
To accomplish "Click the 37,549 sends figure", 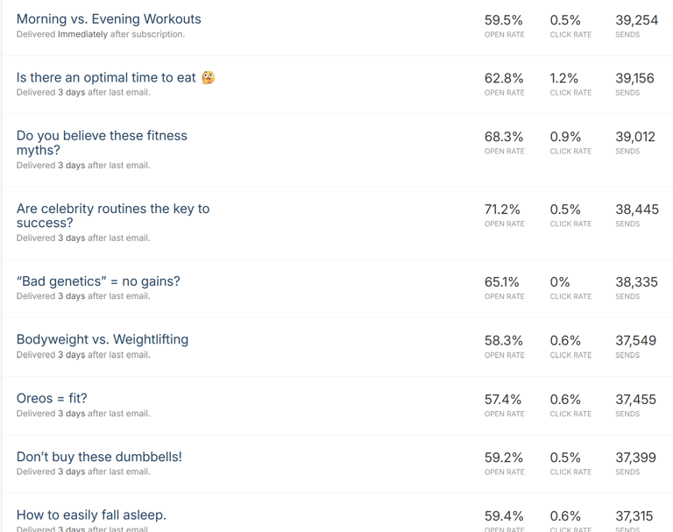I will [x=635, y=341].
